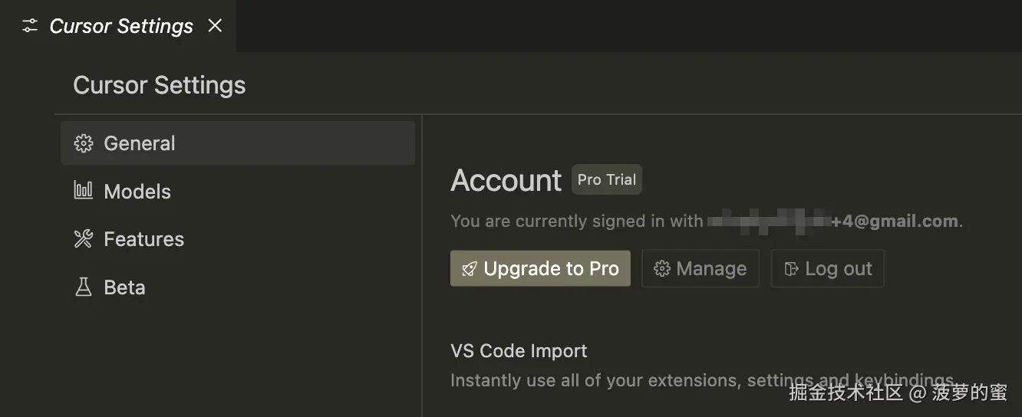
Task: Click the Pro Trial badge
Action: point(606,180)
